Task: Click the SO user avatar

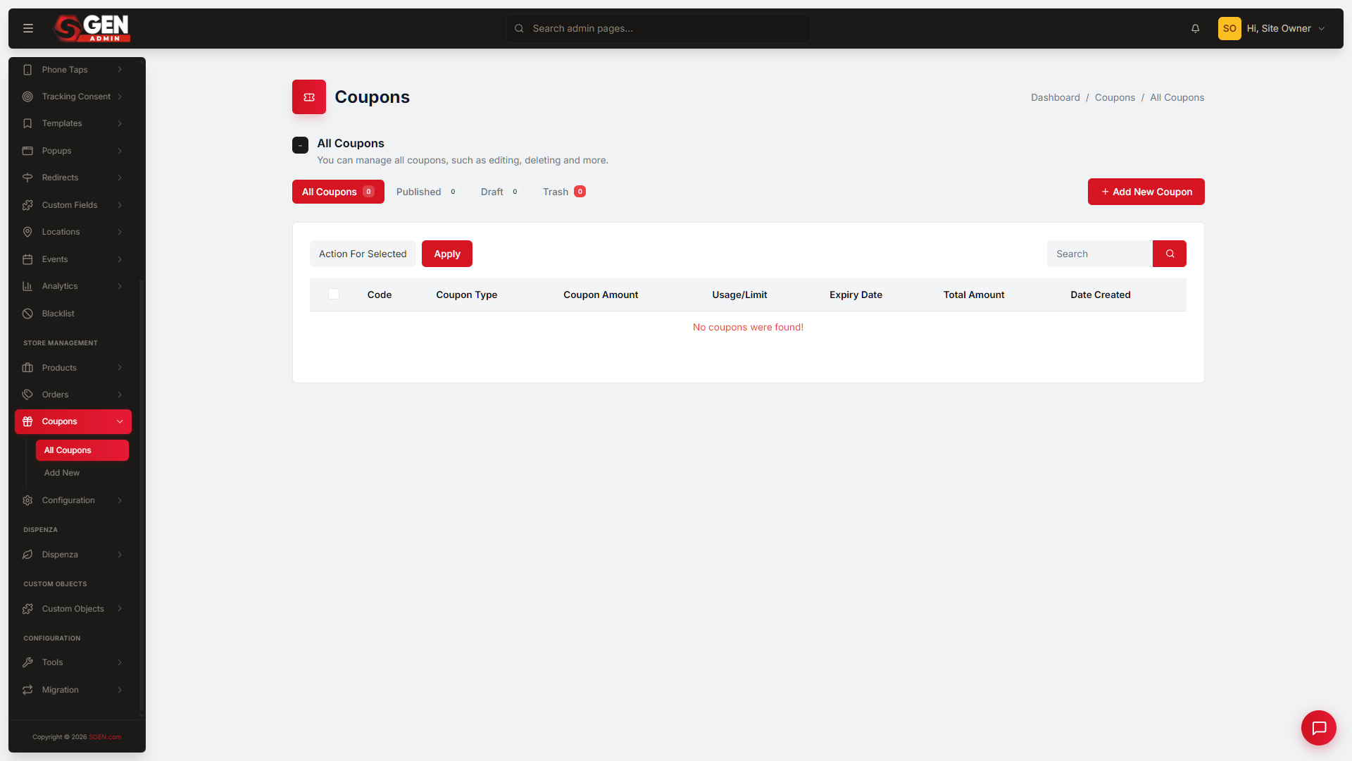Action: (x=1229, y=28)
